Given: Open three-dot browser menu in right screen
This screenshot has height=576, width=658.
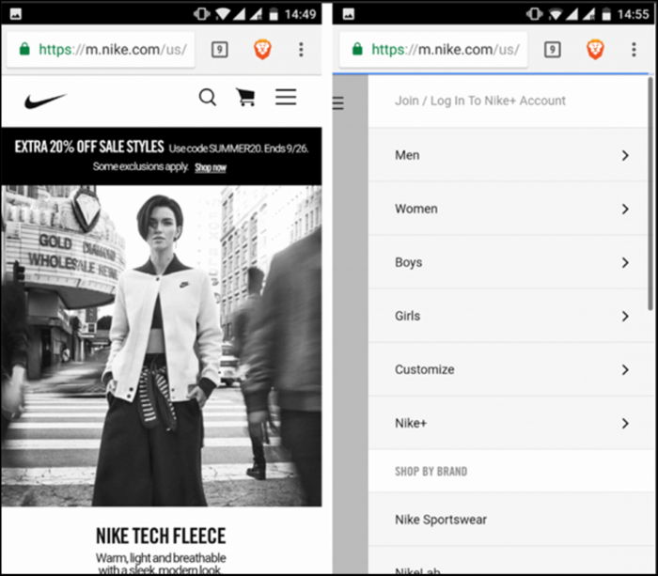Looking at the screenshot, I should [634, 50].
